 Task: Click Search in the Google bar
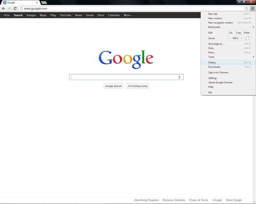[x=18, y=15]
